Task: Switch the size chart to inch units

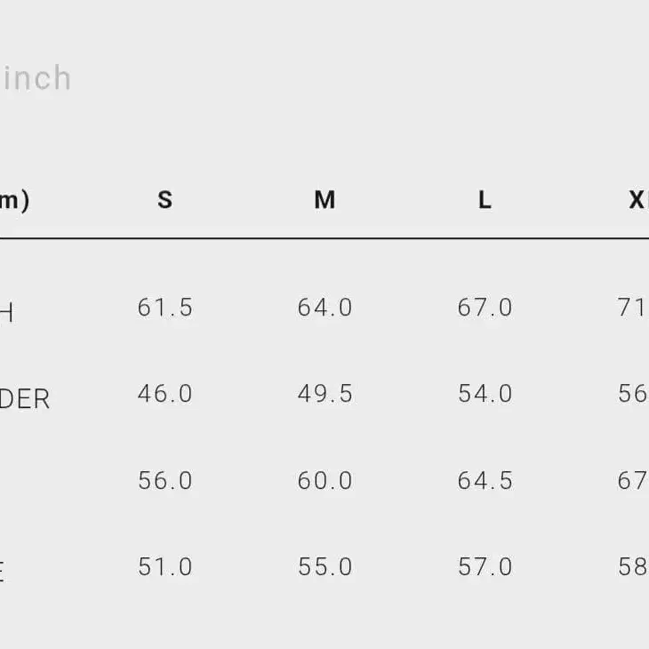Action: [36, 78]
